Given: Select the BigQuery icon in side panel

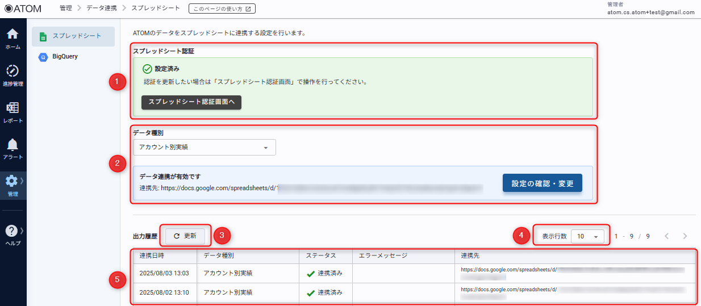Looking at the screenshot, I should pos(43,57).
